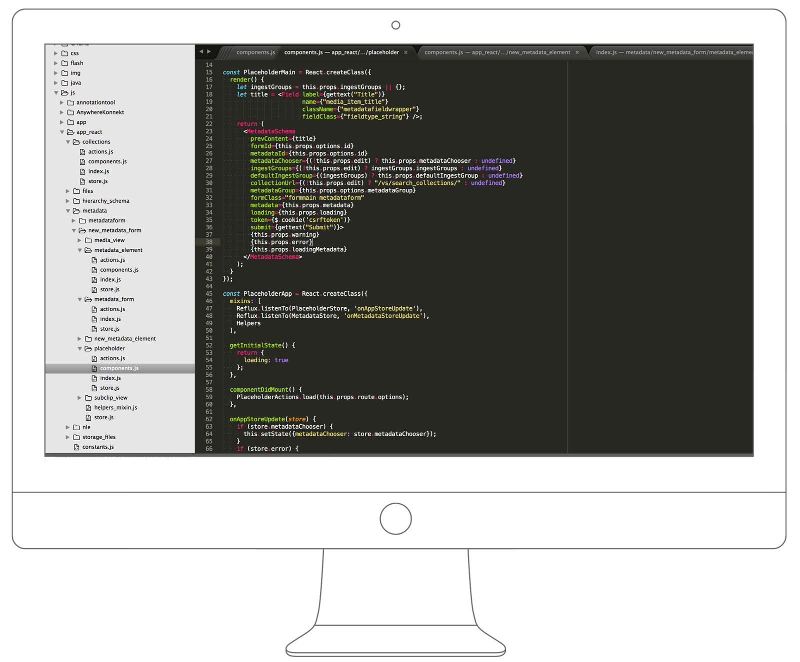
Task: Click the getInitialState method name
Action: point(255,345)
